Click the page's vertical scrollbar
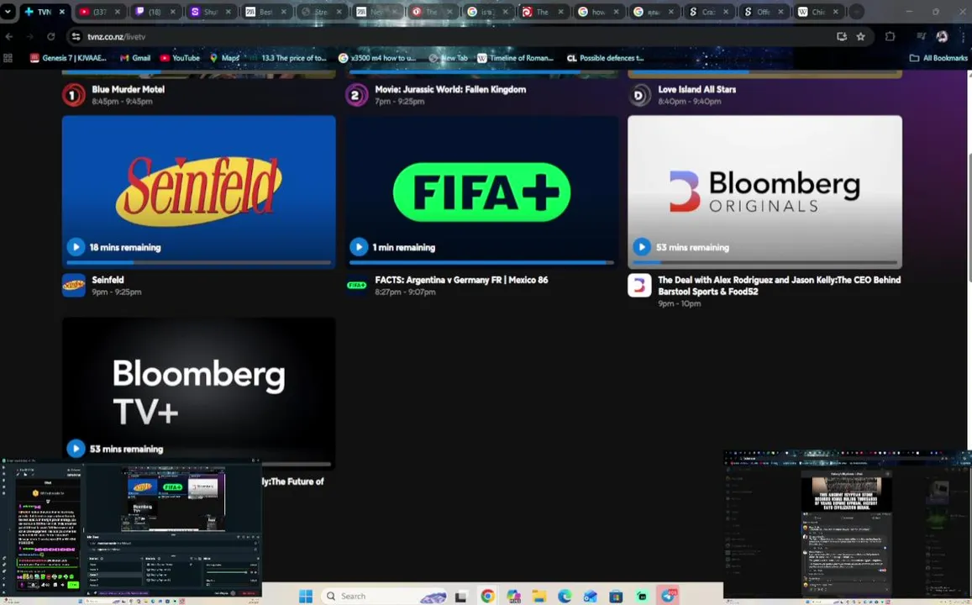Image resolution: width=972 pixels, height=605 pixels. pos(969,217)
